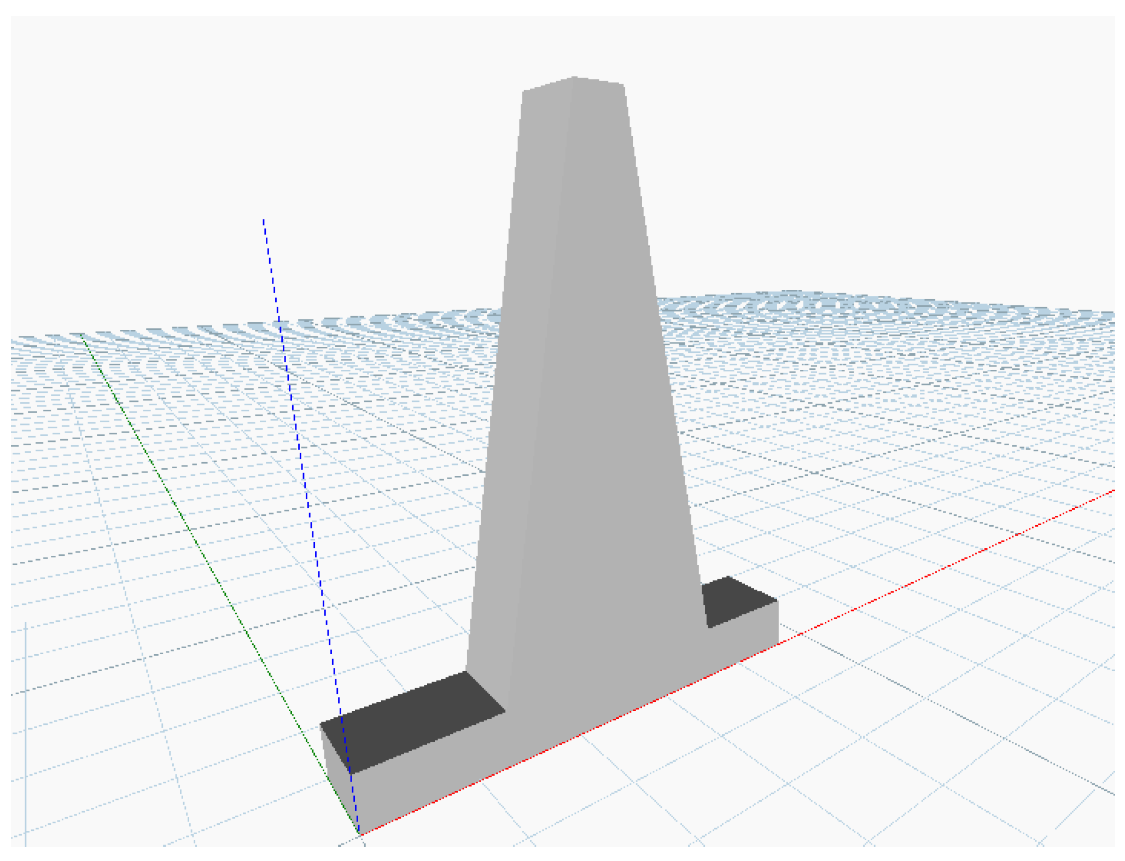
Task: Click the origin where the three axes meet
Action: click(x=359, y=834)
